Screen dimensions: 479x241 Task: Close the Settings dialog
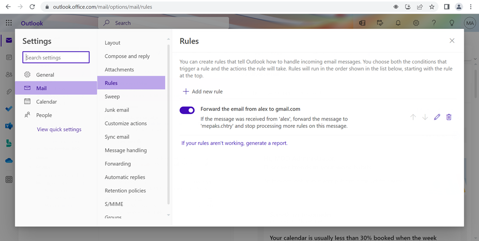tap(452, 41)
